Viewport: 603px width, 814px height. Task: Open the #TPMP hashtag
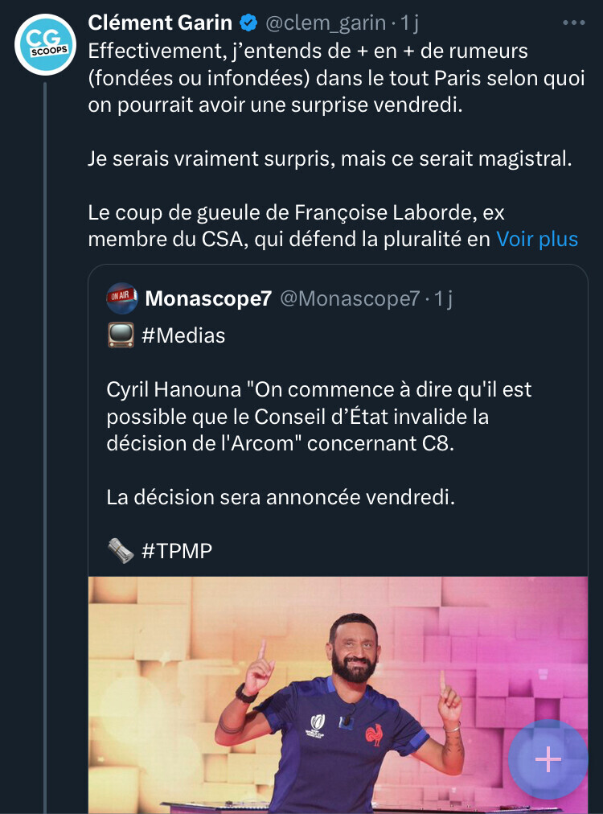(177, 551)
